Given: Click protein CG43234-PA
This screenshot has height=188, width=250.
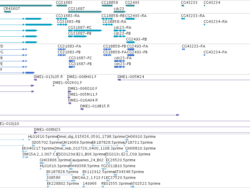Looking at the screenshot, I should [204, 55].
